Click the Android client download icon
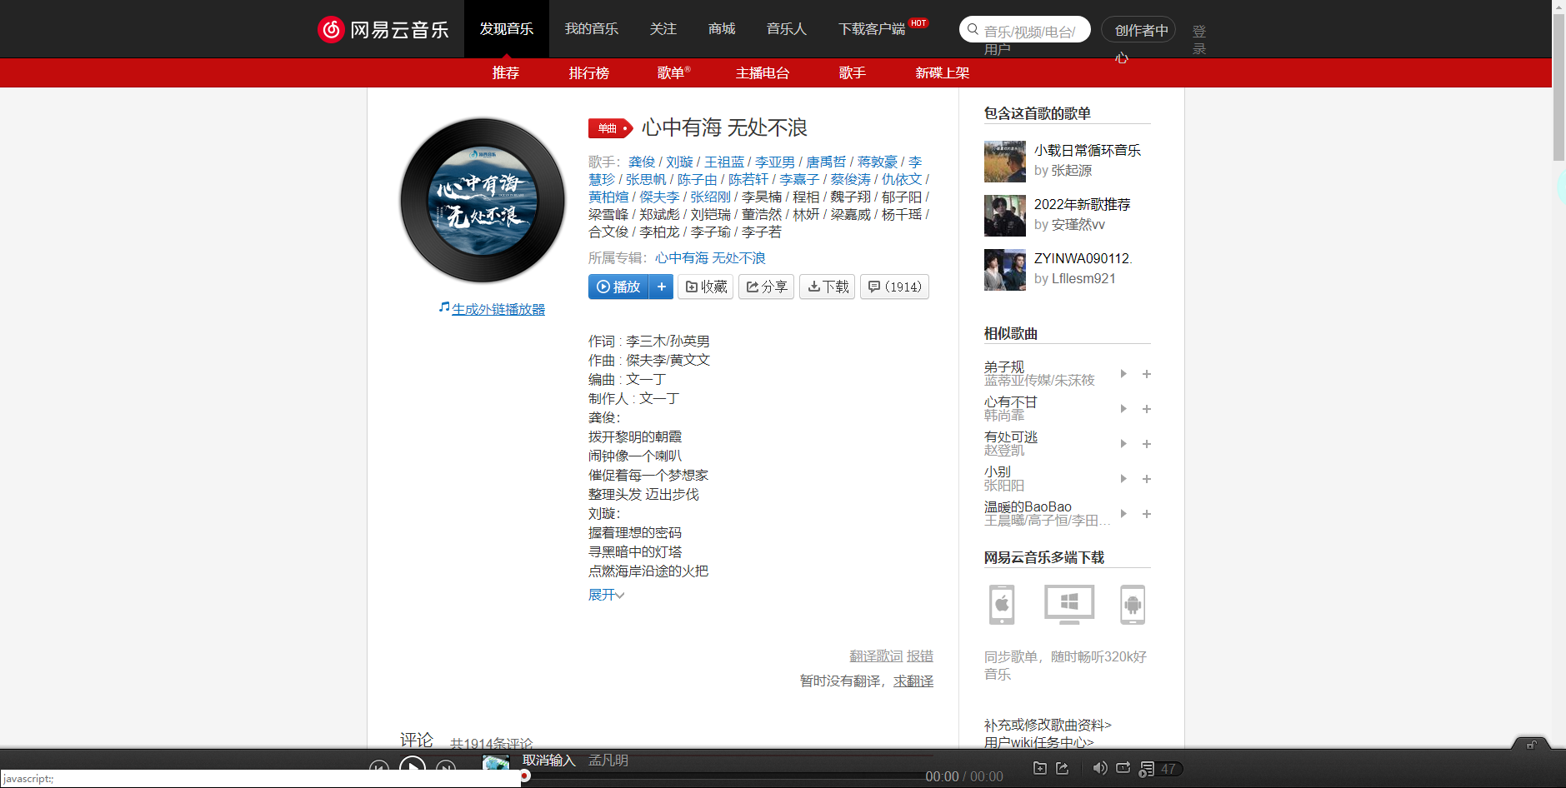 pos(1133,605)
